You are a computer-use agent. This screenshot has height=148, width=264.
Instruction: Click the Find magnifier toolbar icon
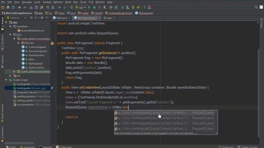coord(48,7)
